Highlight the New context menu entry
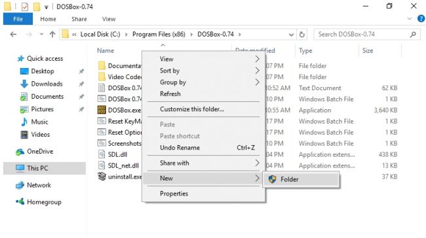The height and width of the screenshot is (238, 426). point(203,178)
